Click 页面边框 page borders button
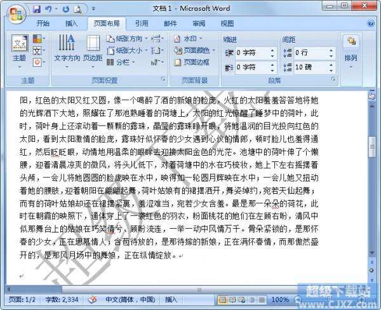381x310 pixels. pos(192,62)
